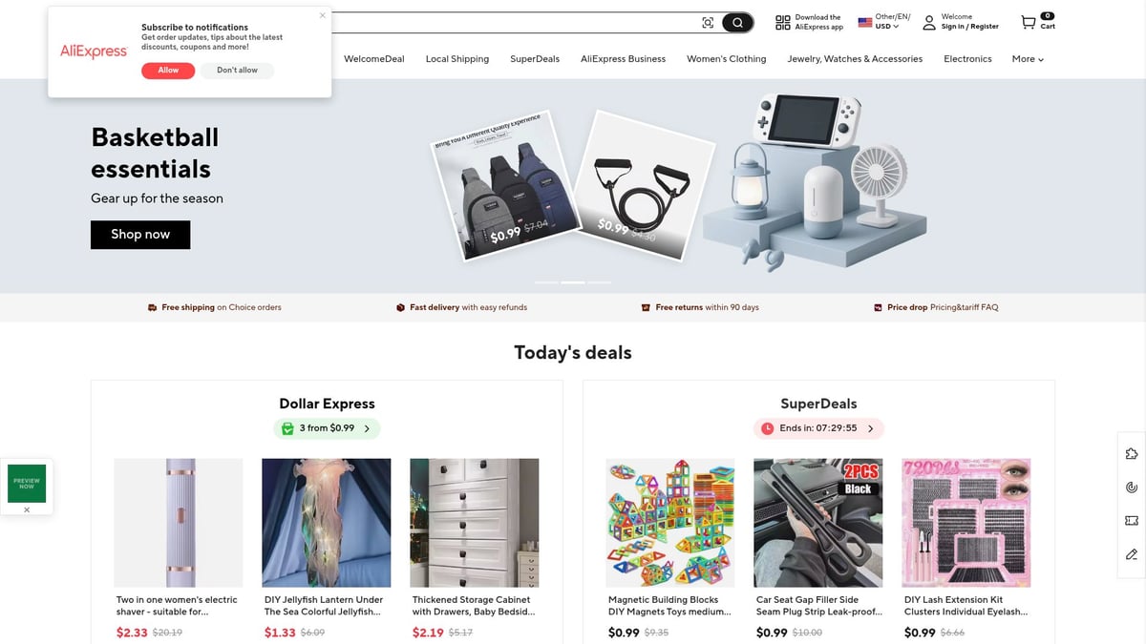Click the edit pencil sidebar icon
This screenshot has height=644, width=1146.
pyautogui.click(x=1132, y=554)
